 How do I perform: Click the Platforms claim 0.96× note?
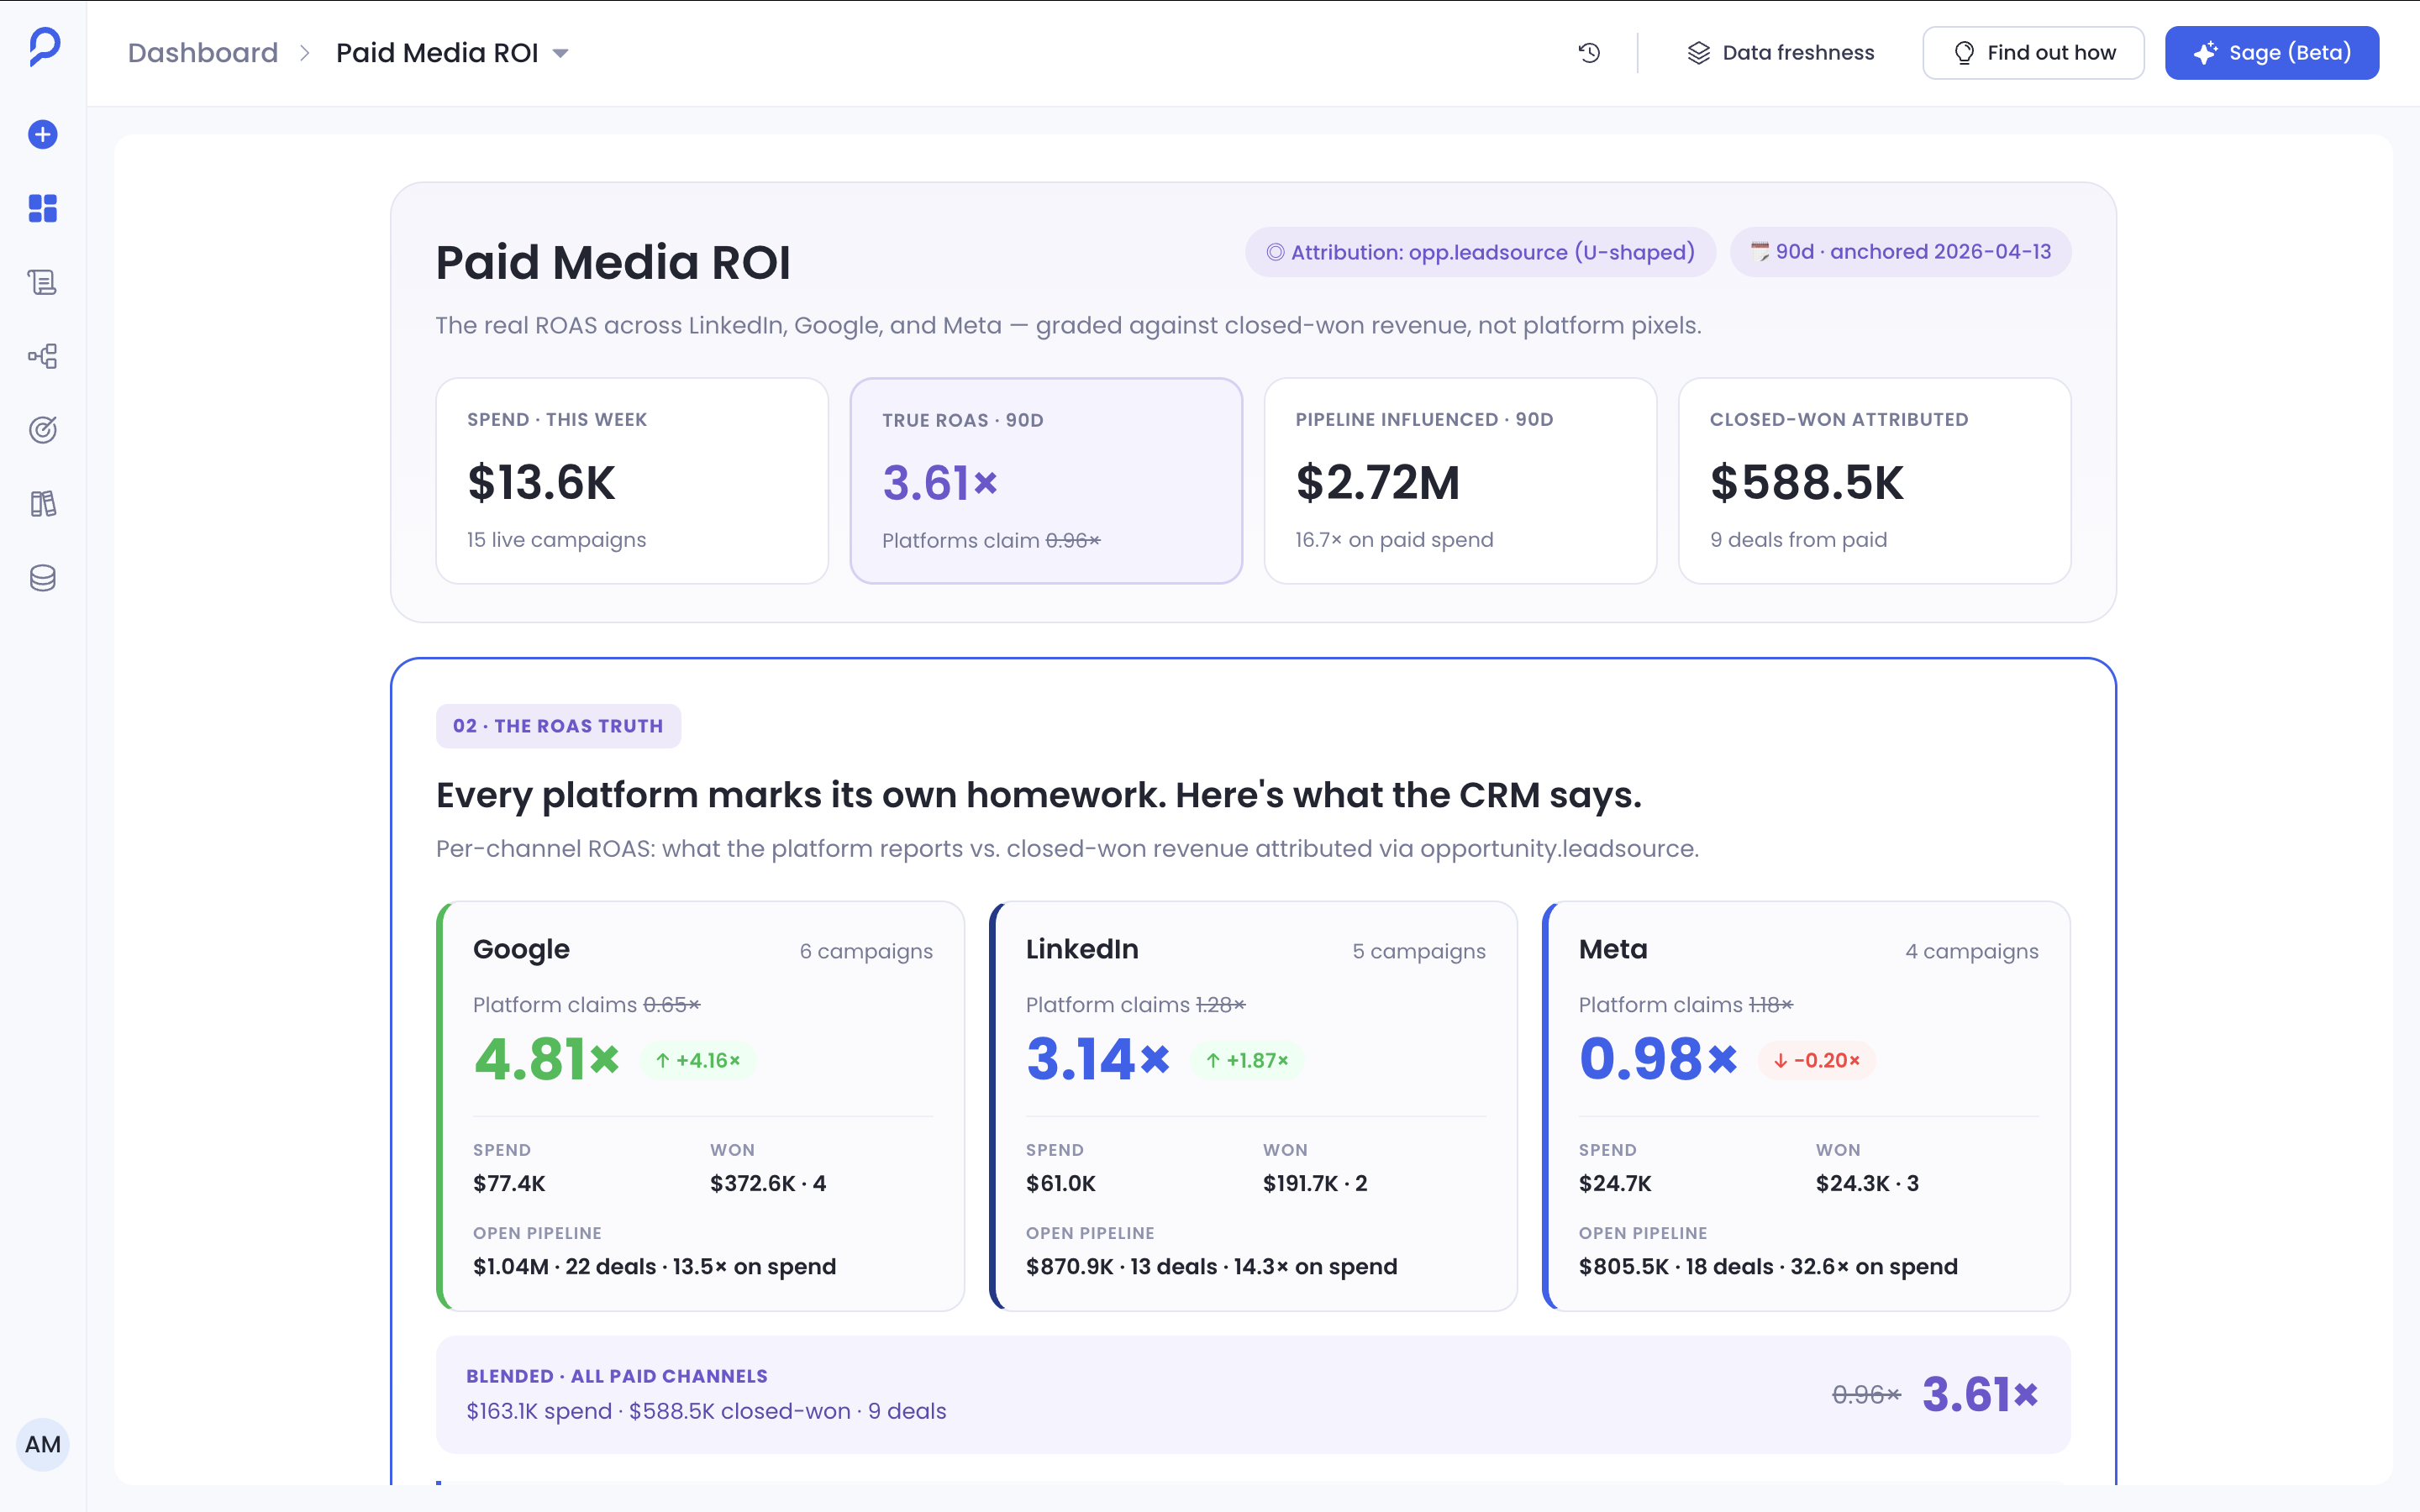click(x=991, y=541)
